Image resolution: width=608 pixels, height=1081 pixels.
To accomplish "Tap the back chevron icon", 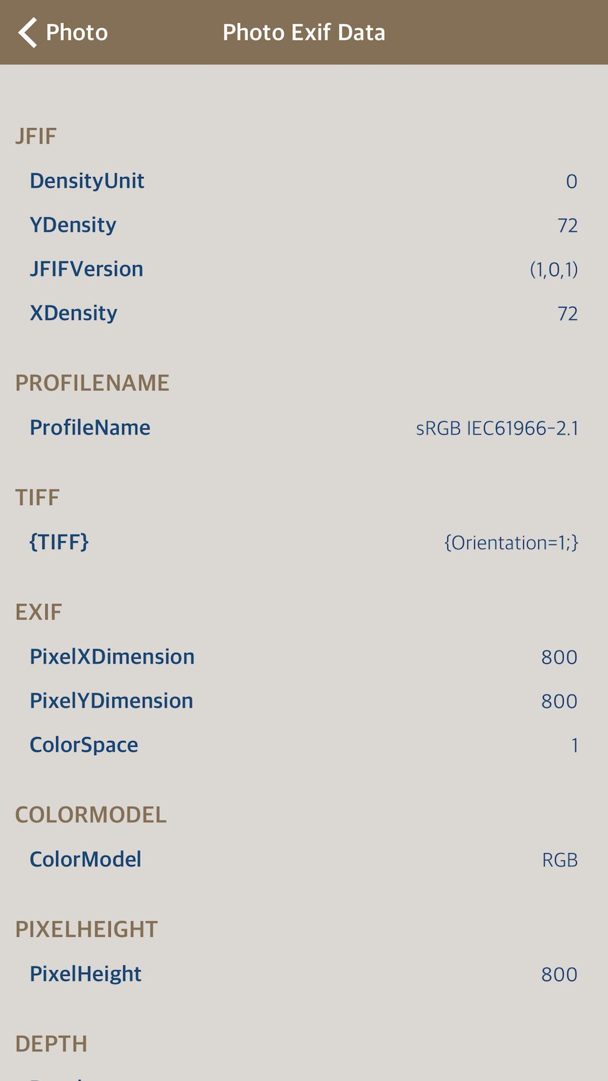I will [x=27, y=33].
